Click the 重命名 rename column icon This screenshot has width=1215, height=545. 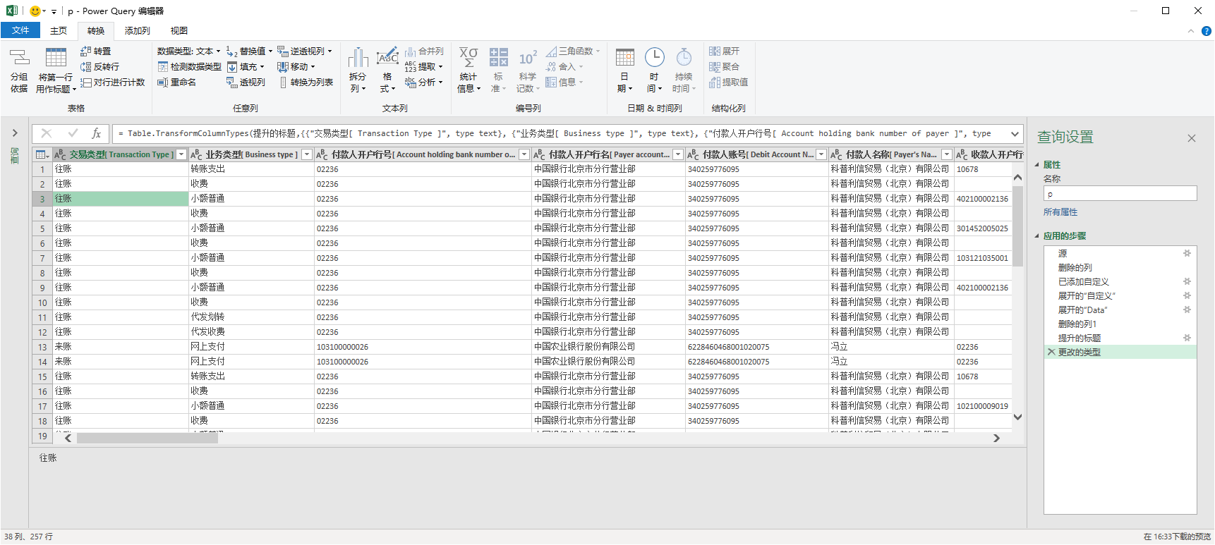[x=162, y=82]
